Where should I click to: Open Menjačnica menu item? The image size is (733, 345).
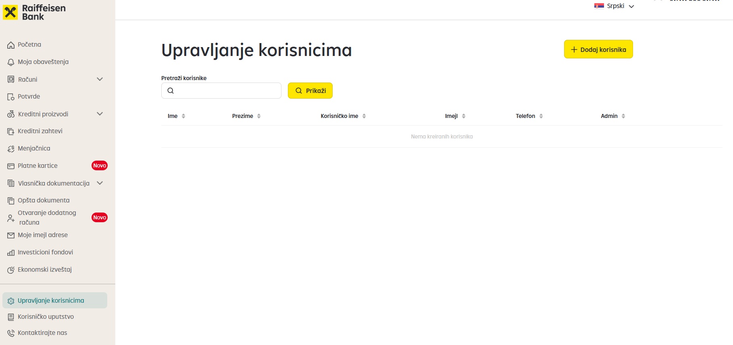point(34,149)
